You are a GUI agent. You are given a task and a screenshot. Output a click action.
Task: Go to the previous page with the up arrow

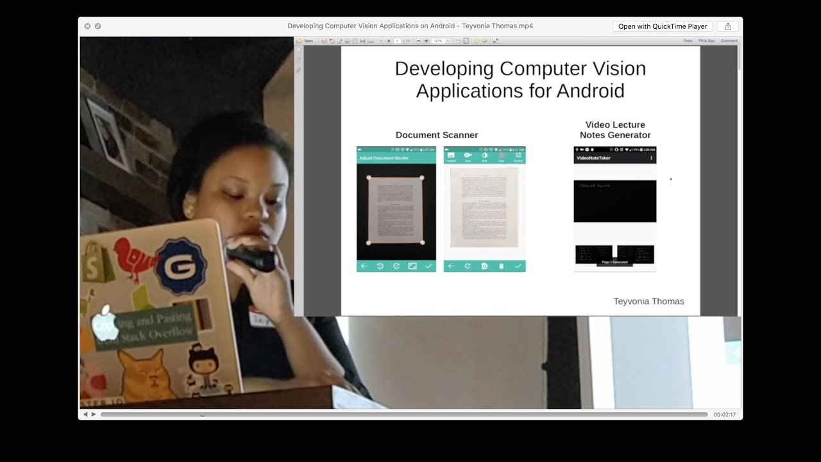tap(381, 41)
